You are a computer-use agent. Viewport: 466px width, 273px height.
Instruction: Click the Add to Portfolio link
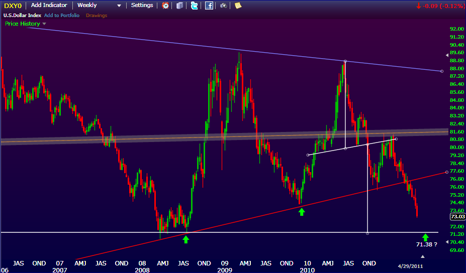point(62,16)
